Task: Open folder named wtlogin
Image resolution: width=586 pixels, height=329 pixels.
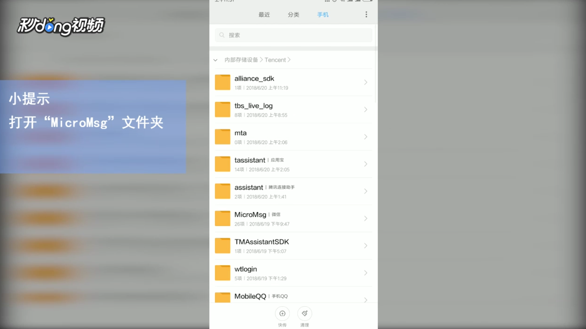Action: (293, 273)
